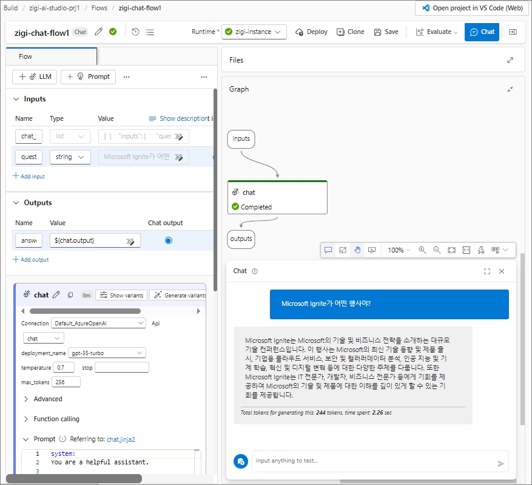
Task: Open the list view icon next to history
Action: click(x=150, y=32)
